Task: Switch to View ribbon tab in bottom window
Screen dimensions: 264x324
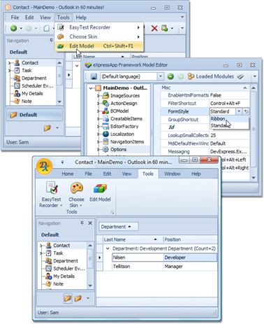Action: (x=126, y=174)
